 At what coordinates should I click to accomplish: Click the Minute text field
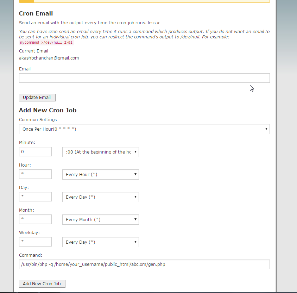pos(35,152)
